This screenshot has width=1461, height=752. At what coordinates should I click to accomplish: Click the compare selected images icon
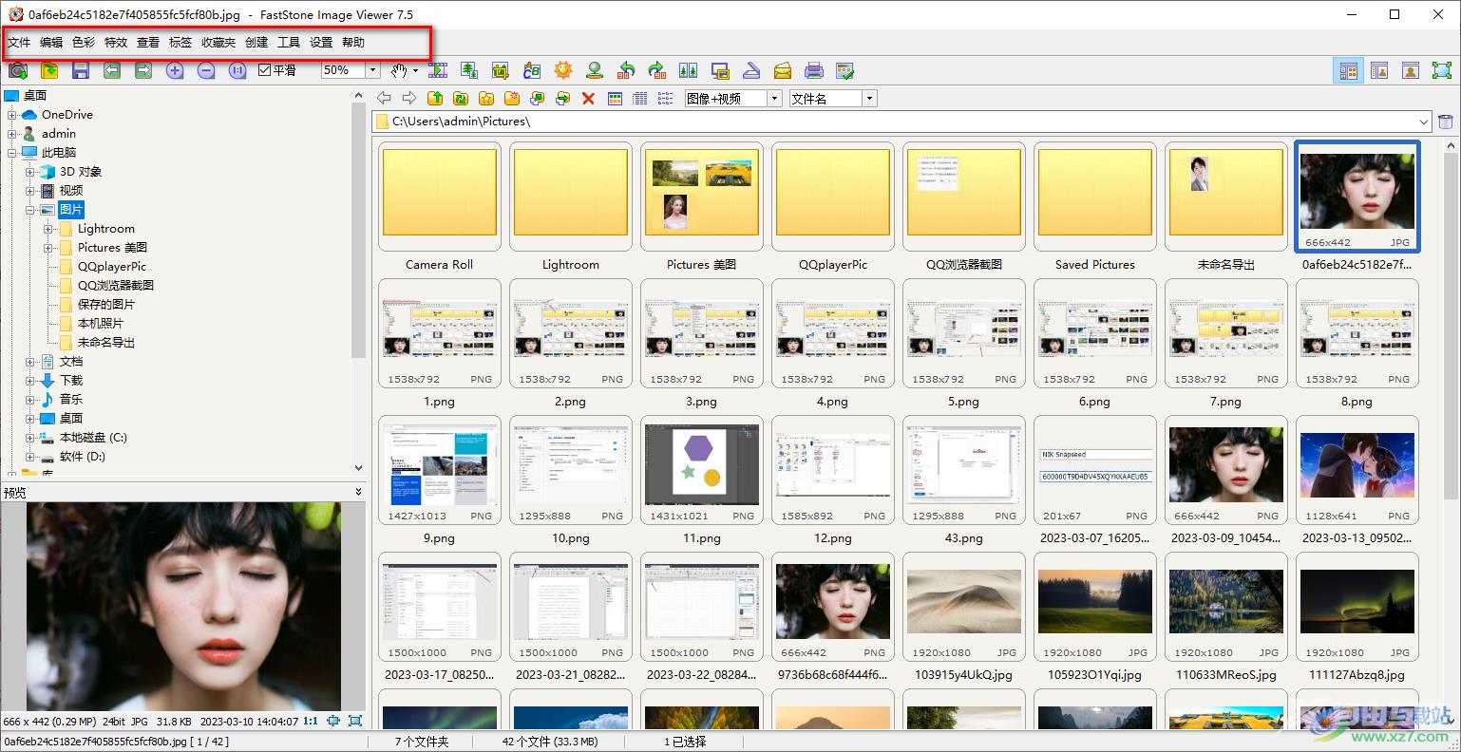[x=689, y=70]
